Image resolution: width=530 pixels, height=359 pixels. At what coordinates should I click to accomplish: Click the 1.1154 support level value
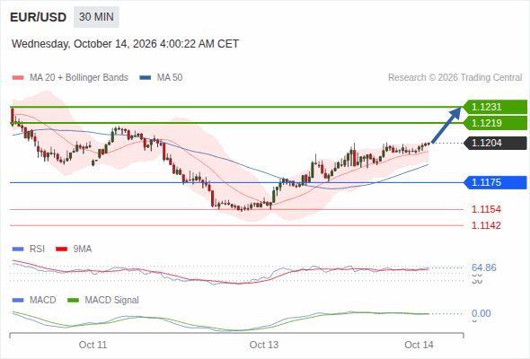[x=486, y=209]
